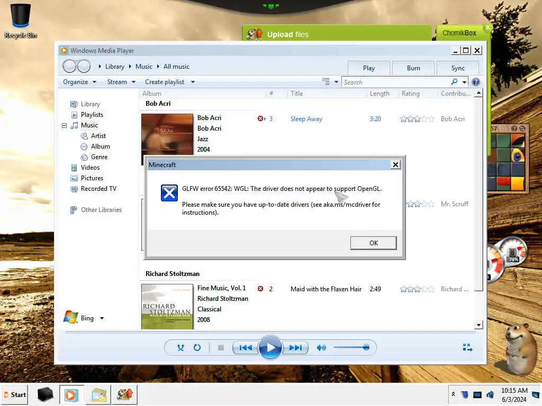This screenshot has height=406, width=542.
Task: Click the Windows Media Player taskbar icon
Action: 72,394
